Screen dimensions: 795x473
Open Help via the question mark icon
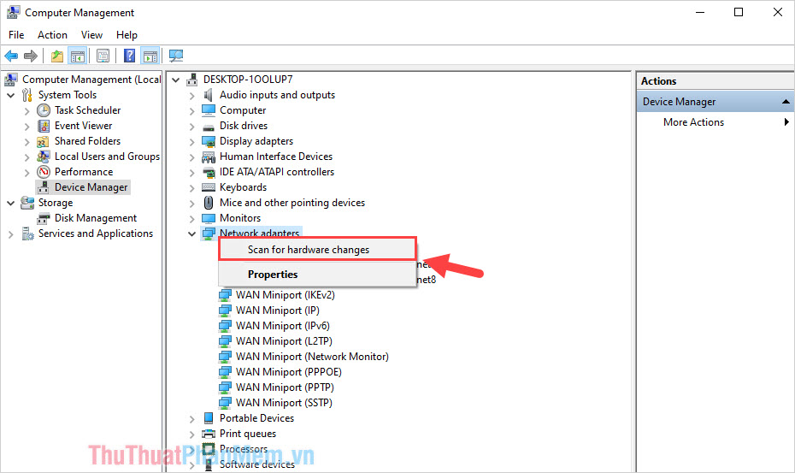click(130, 56)
